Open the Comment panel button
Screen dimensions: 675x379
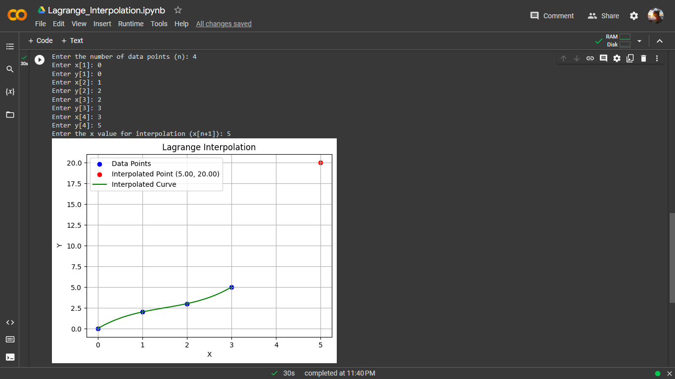click(552, 16)
